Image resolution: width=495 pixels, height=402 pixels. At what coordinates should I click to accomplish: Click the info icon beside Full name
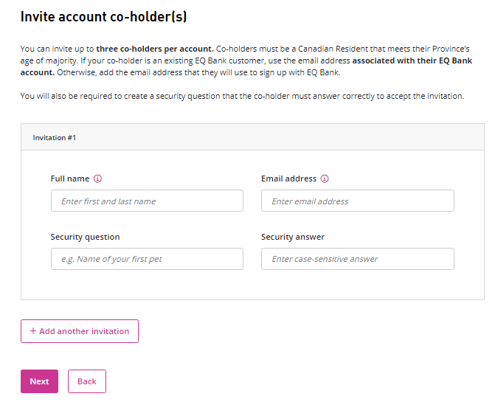(x=97, y=179)
